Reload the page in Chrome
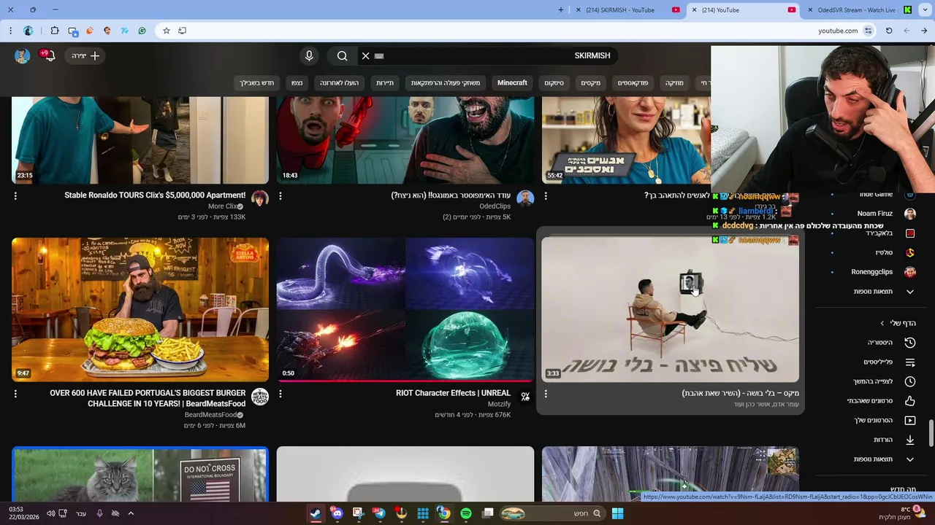 click(889, 31)
